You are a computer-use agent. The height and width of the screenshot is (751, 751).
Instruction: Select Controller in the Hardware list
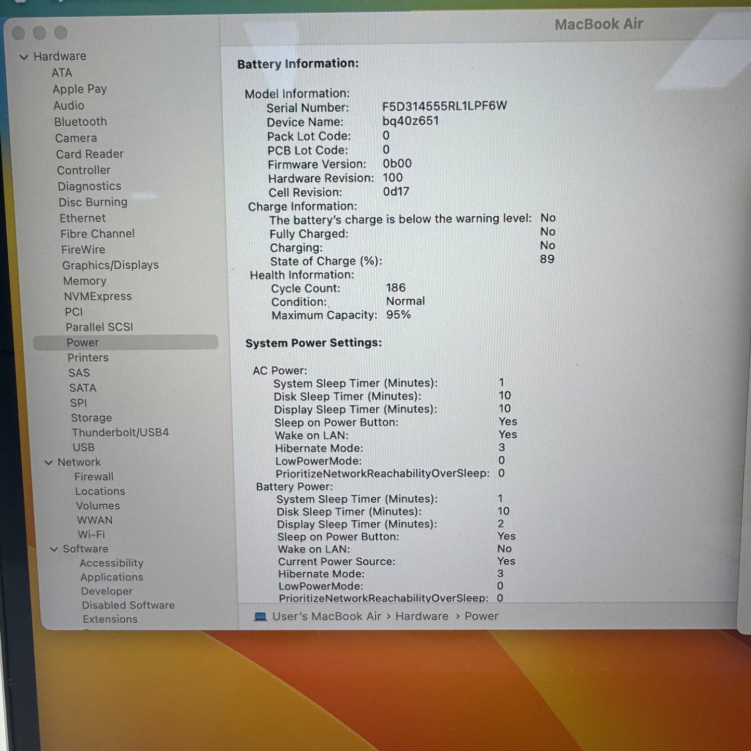point(84,170)
